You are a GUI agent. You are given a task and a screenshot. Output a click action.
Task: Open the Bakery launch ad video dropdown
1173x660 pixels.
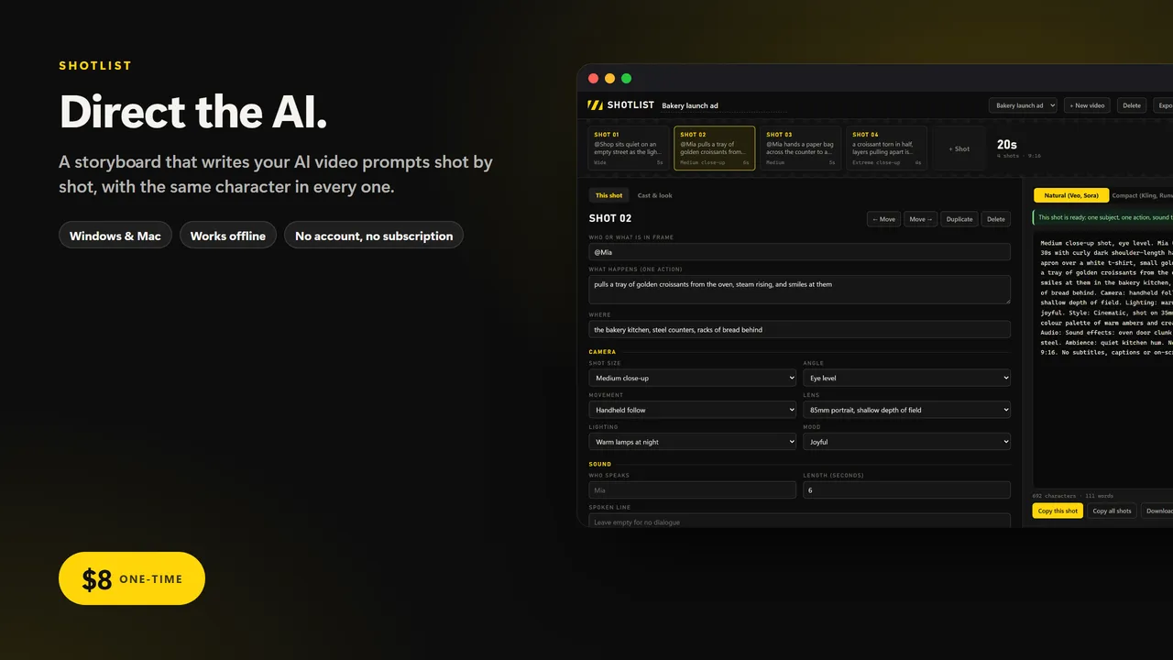pos(1024,105)
